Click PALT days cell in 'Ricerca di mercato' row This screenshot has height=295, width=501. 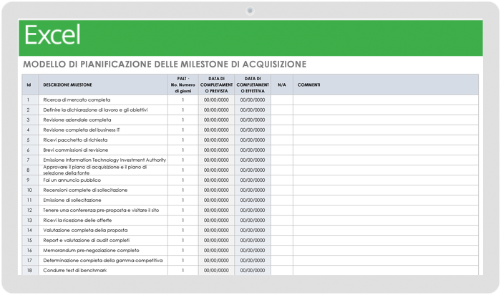click(x=183, y=100)
